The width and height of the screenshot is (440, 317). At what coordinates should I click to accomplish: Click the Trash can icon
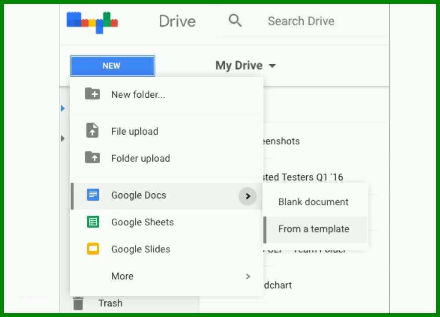[x=78, y=303]
